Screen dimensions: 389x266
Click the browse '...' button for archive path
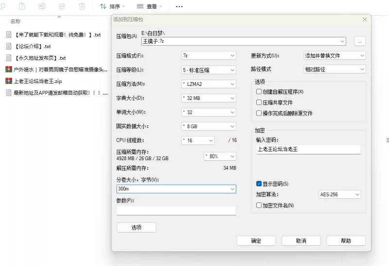tap(359, 41)
